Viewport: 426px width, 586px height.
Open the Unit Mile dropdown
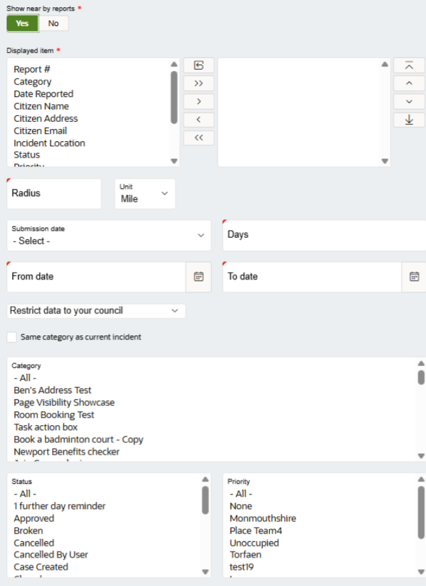tap(145, 193)
